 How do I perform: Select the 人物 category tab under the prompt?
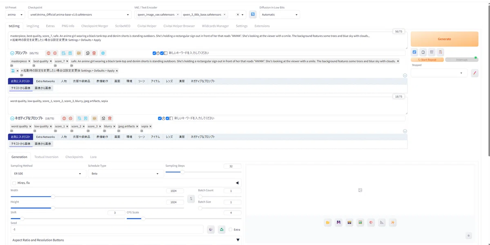coord(64,81)
